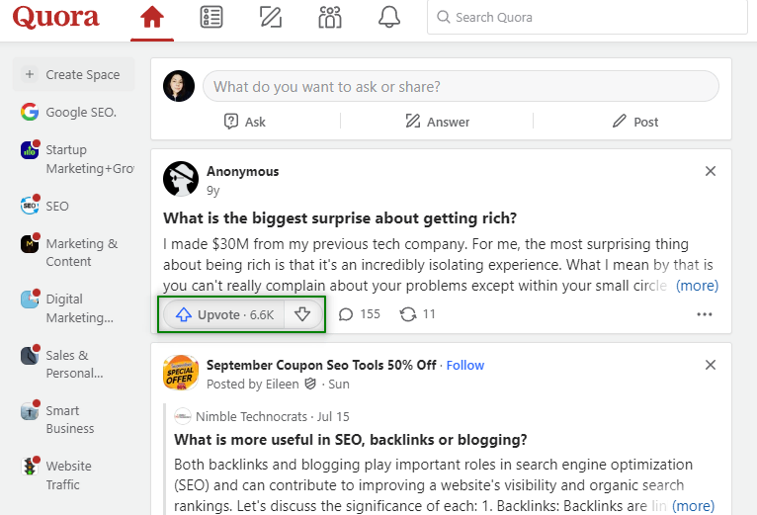Click the Create Space button
757x515 pixels.
[x=73, y=74]
